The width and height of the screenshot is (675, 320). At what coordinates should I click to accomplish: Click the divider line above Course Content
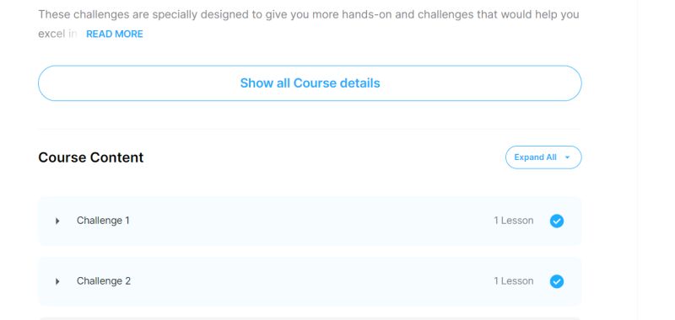(x=310, y=129)
